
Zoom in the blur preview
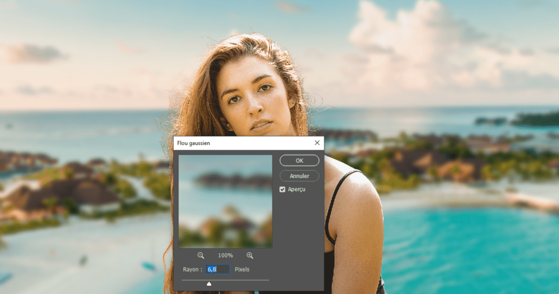pos(249,255)
